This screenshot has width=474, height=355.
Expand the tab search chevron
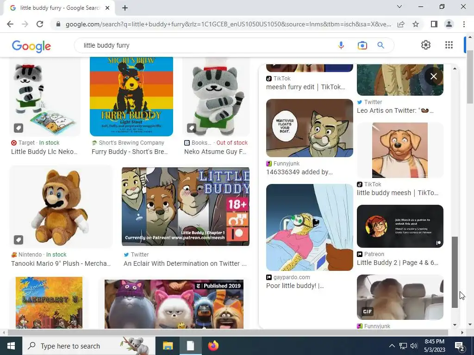(x=399, y=6)
